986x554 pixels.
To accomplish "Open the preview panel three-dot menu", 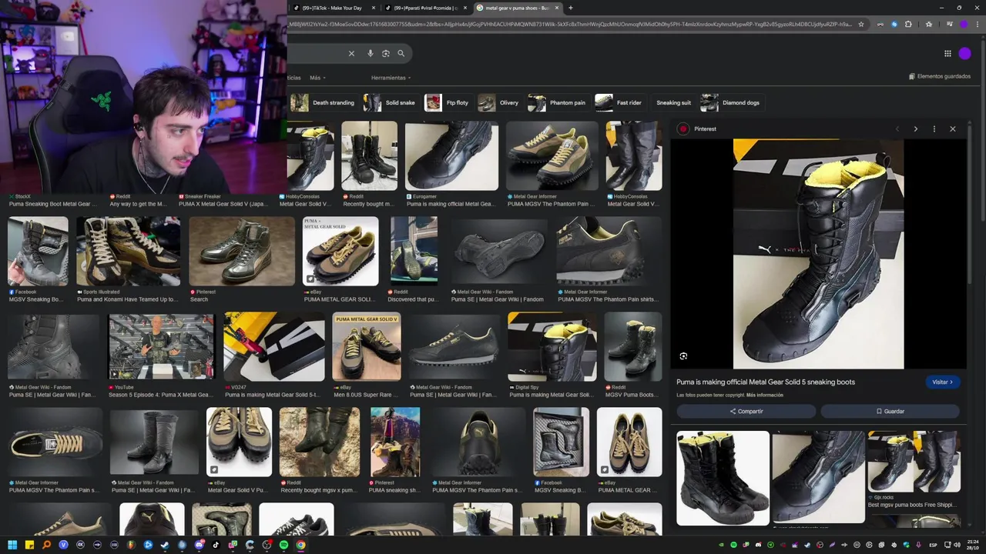I will [x=934, y=128].
